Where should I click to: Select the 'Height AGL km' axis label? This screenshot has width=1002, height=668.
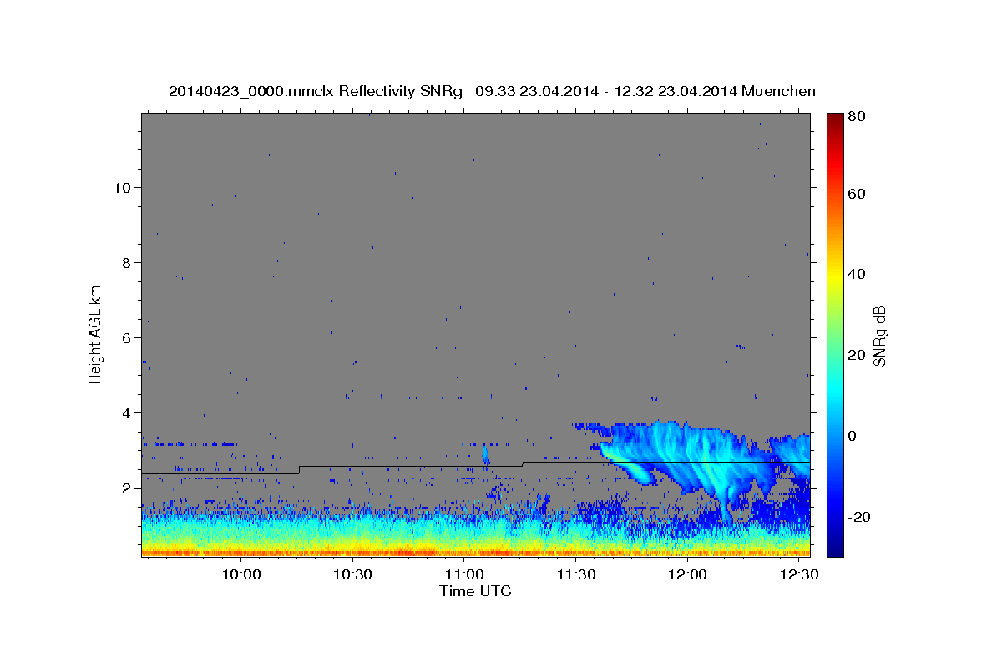coord(96,334)
